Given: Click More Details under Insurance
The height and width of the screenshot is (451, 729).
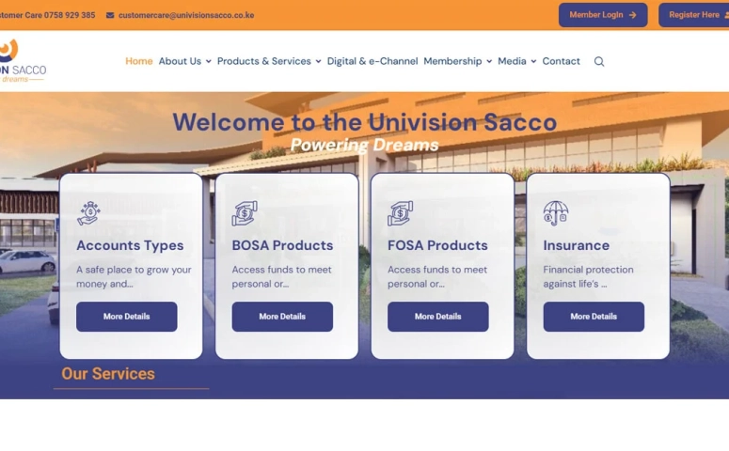Looking at the screenshot, I should pos(594,317).
